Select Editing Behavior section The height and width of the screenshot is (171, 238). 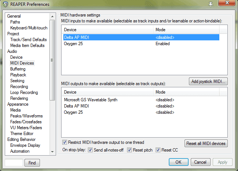[21, 139]
